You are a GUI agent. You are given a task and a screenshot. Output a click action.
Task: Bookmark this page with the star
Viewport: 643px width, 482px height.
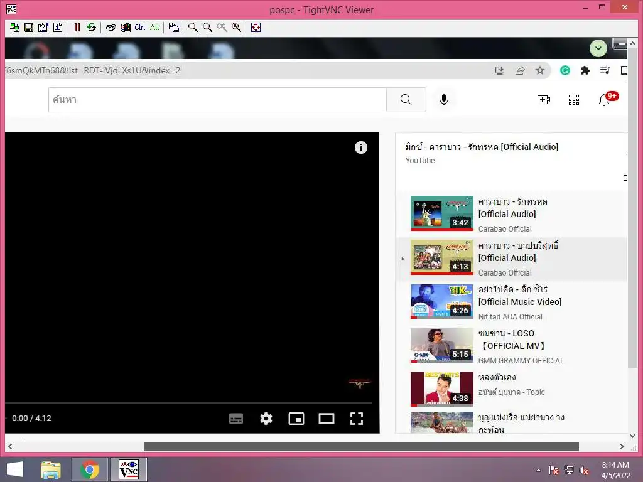(x=540, y=70)
